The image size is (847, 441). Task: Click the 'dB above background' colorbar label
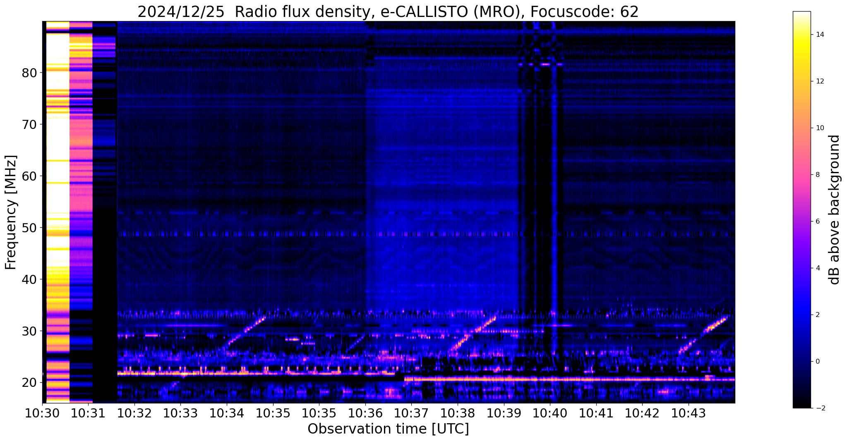835,210
